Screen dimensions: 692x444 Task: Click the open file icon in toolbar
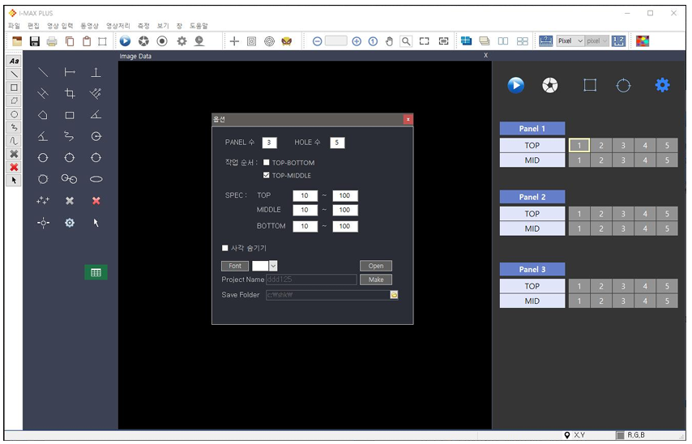click(17, 41)
